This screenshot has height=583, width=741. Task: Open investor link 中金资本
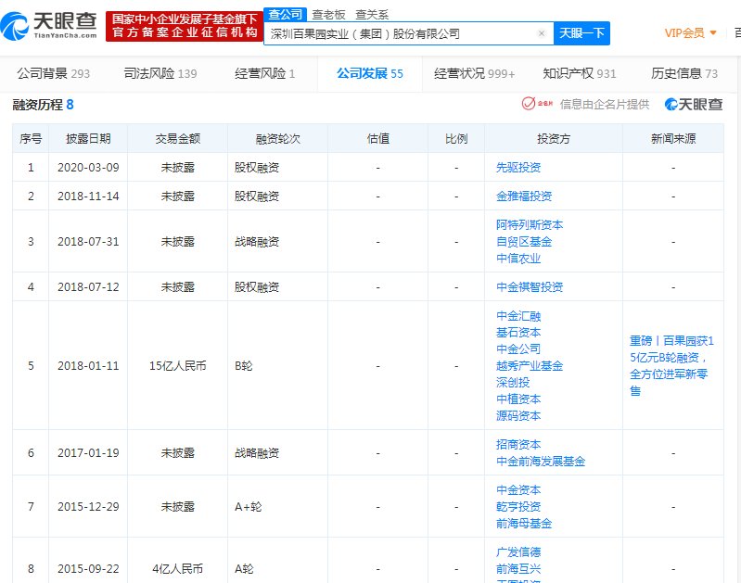(518, 490)
